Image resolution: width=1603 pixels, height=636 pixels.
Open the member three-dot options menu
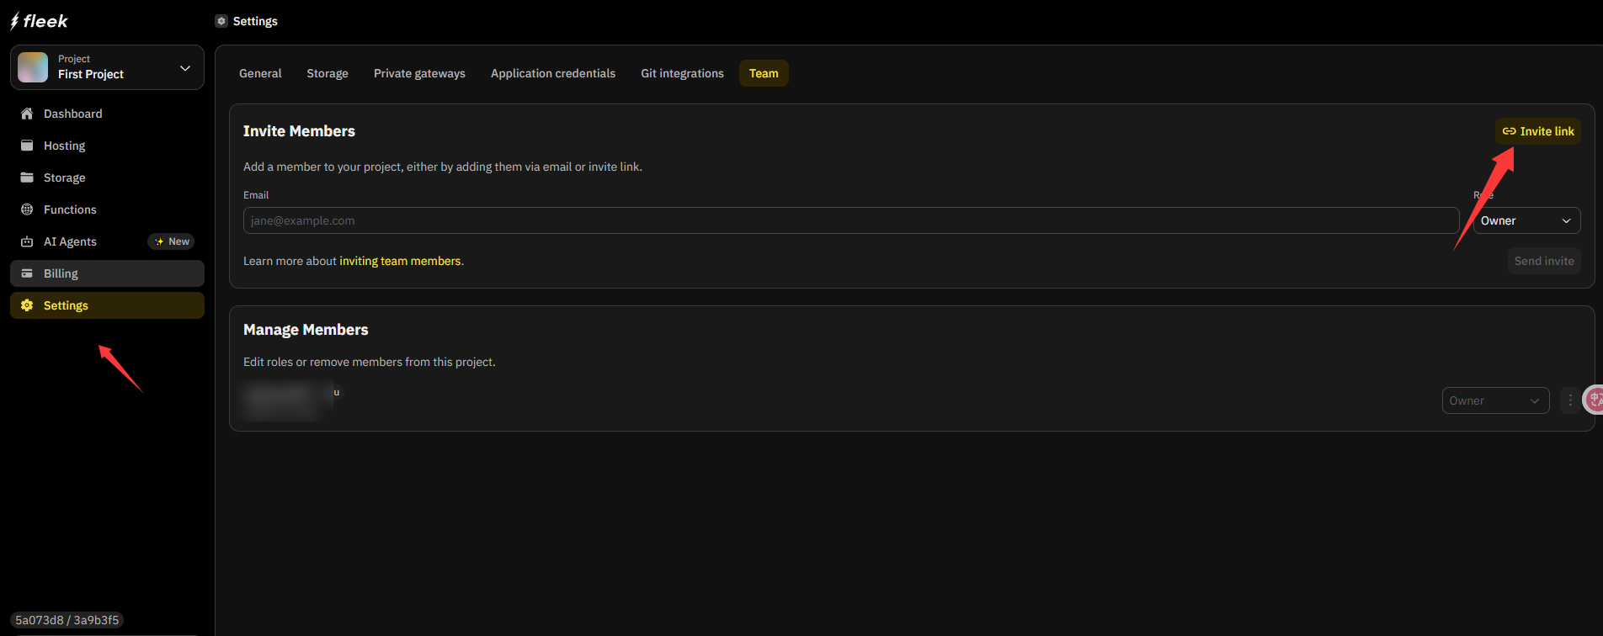click(x=1570, y=400)
